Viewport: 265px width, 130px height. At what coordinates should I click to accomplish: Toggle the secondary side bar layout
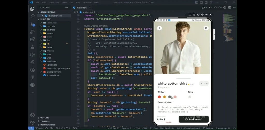[x=206, y=3]
